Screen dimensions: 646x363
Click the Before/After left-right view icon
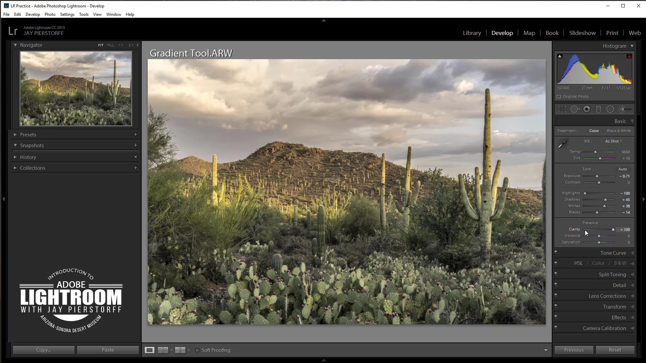point(163,350)
